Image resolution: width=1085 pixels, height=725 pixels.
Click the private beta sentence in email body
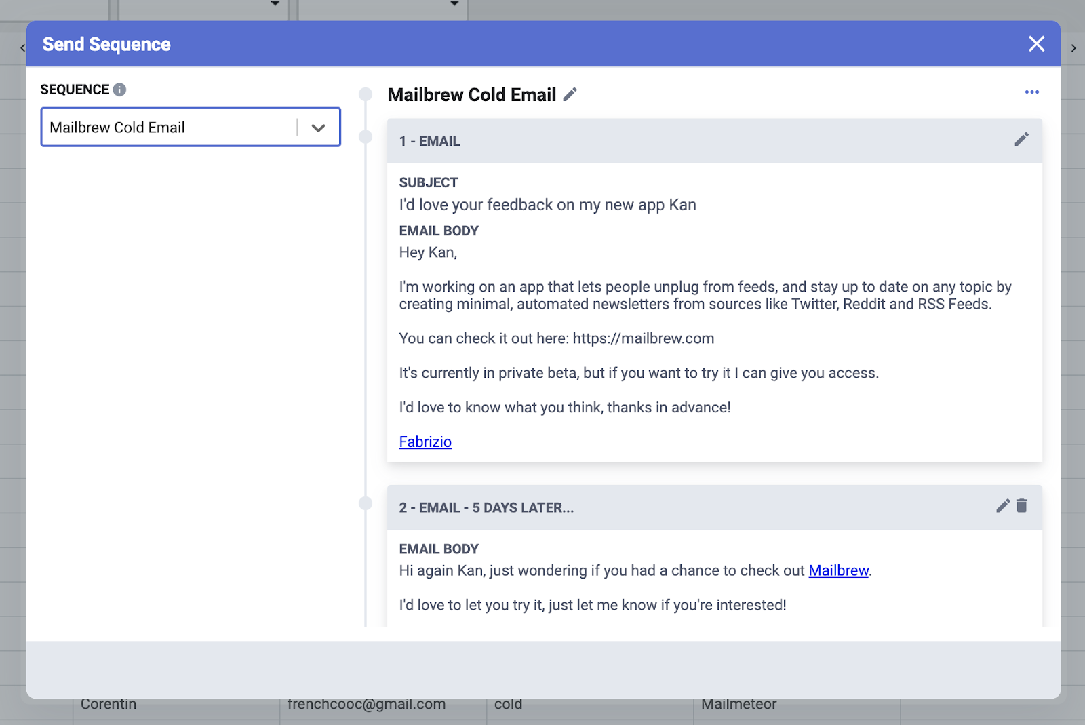tap(639, 373)
